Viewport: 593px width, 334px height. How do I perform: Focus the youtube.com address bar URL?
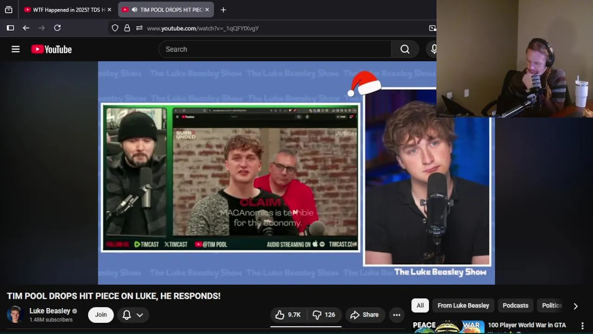(x=203, y=28)
